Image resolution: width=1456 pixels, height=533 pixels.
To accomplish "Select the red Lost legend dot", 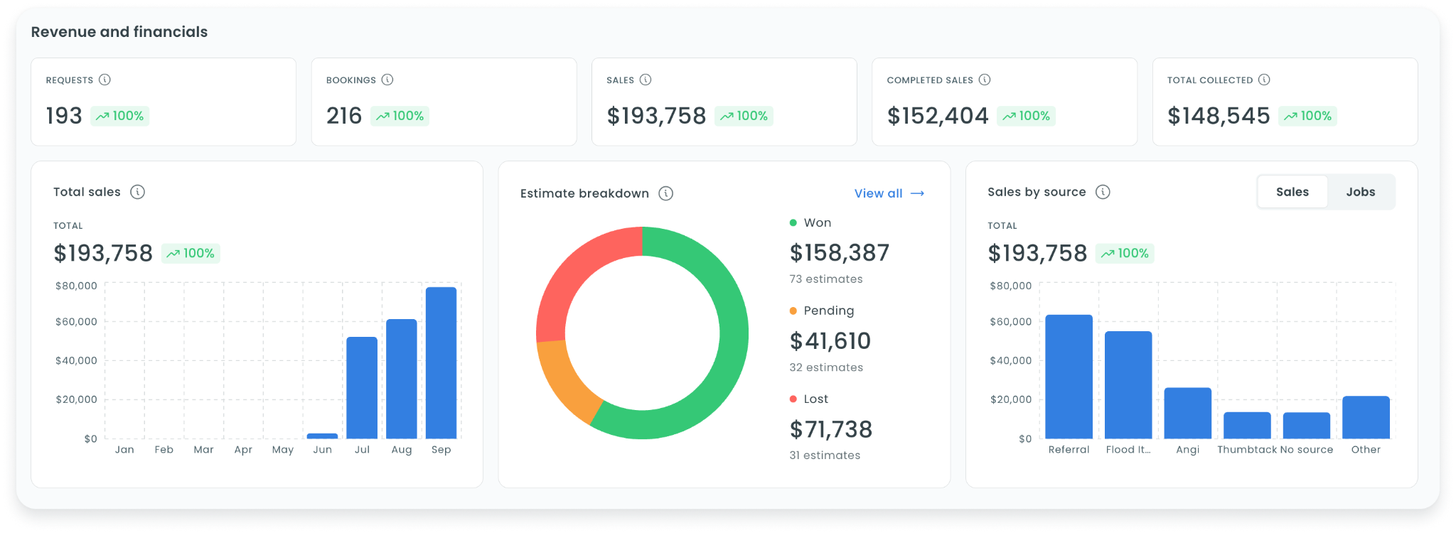I will coord(793,399).
